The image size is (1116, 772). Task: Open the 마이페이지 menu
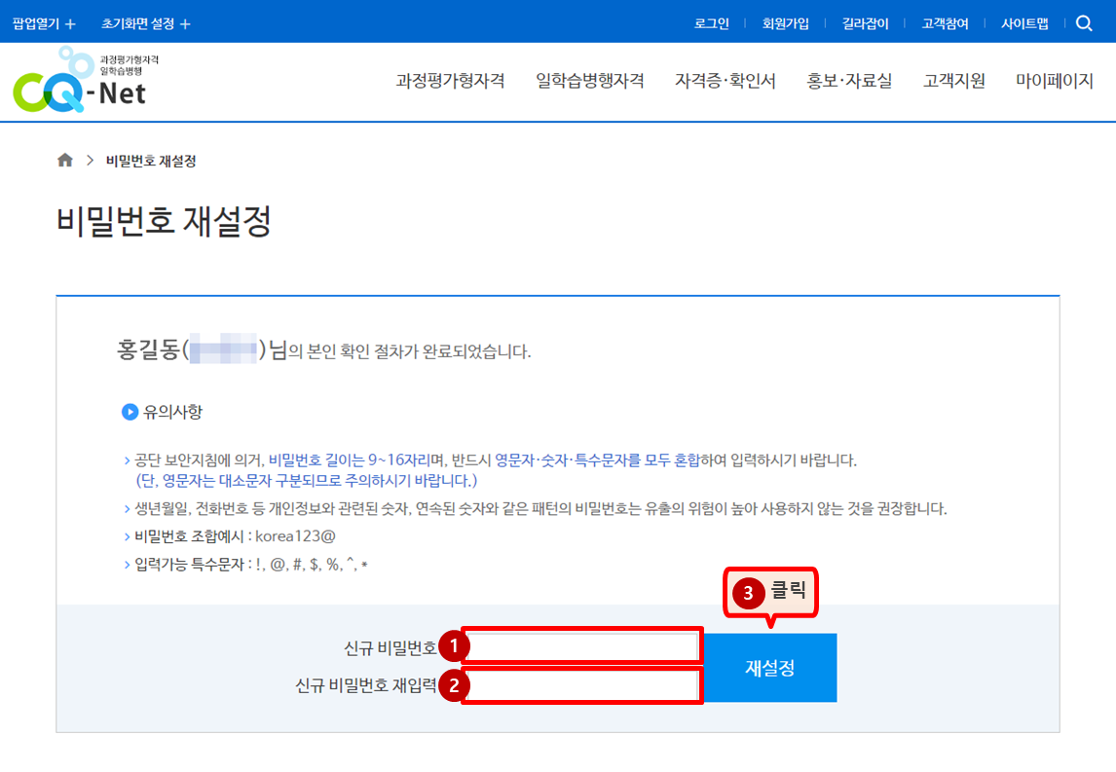pos(1055,81)
